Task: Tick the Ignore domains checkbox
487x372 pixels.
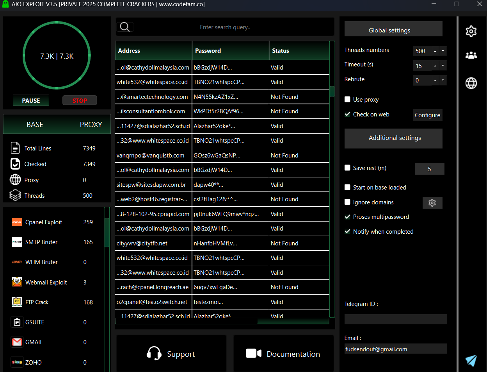Action: 347,202
